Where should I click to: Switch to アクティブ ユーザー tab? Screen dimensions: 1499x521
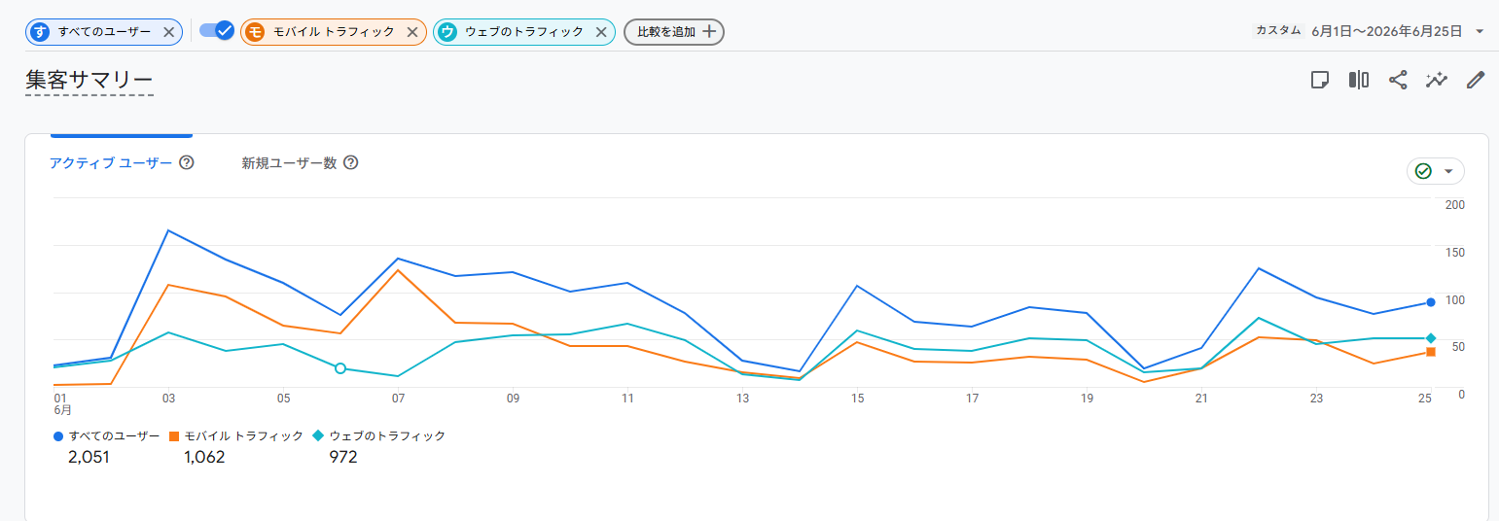click(111, 163)
